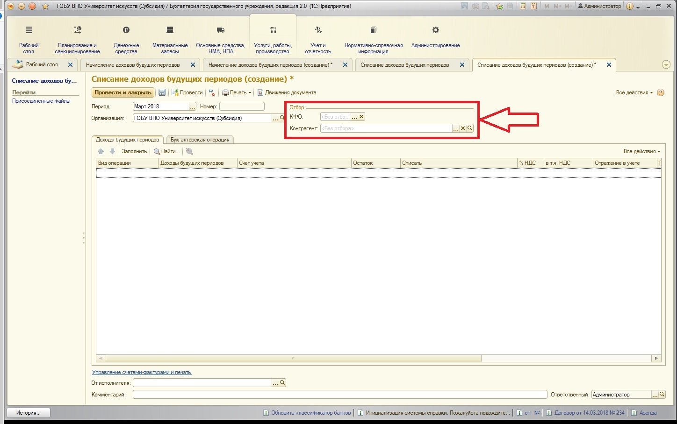Move row up arrow in table toolbar
The height and width of the screenshot is (424, 677).
click(101, 151)
